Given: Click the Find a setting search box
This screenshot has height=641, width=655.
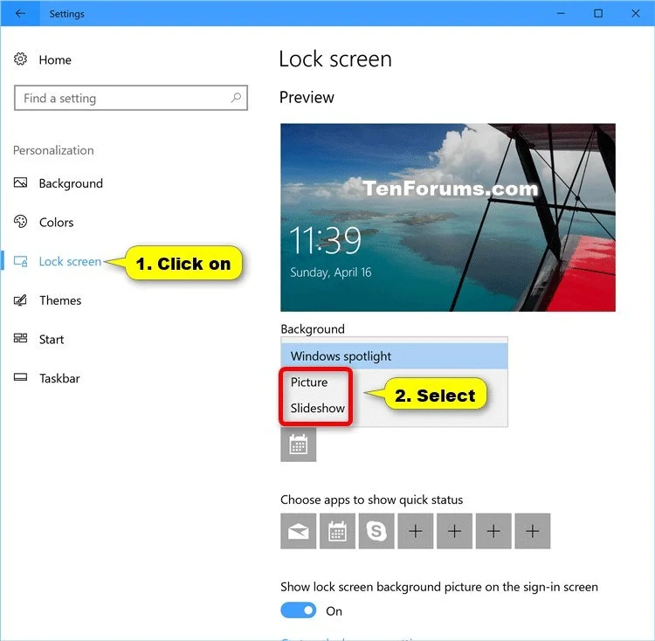Looking at the screenshot, I should 131,98.
